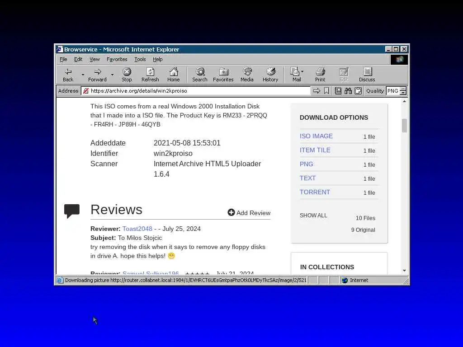Click the Discuss toolbar button
This screenshot has height=347, width=463.
[x=367, y=75]
